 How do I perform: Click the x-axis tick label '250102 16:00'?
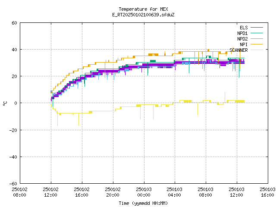coord(82,192)
